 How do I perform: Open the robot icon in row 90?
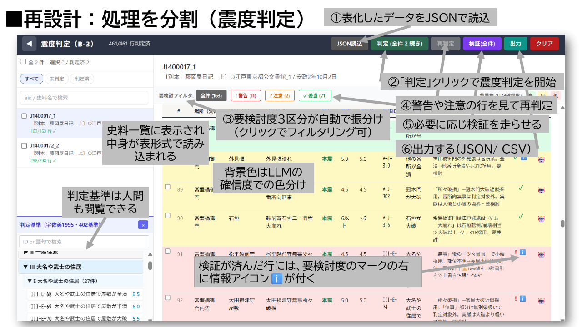click(x=541, y=218)
